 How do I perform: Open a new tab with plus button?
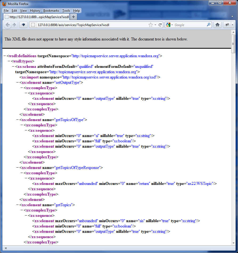pyautogui.click(x=74, y=17)
